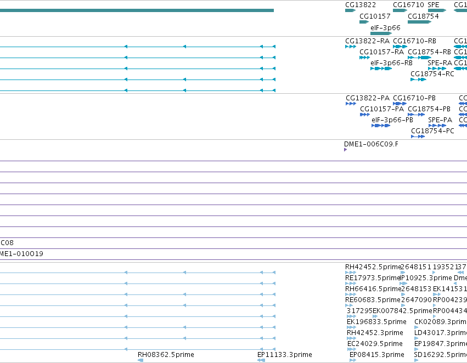Select the eIF-3p66 gene bar
Screen dimensions: 467x363
point(381,33)
